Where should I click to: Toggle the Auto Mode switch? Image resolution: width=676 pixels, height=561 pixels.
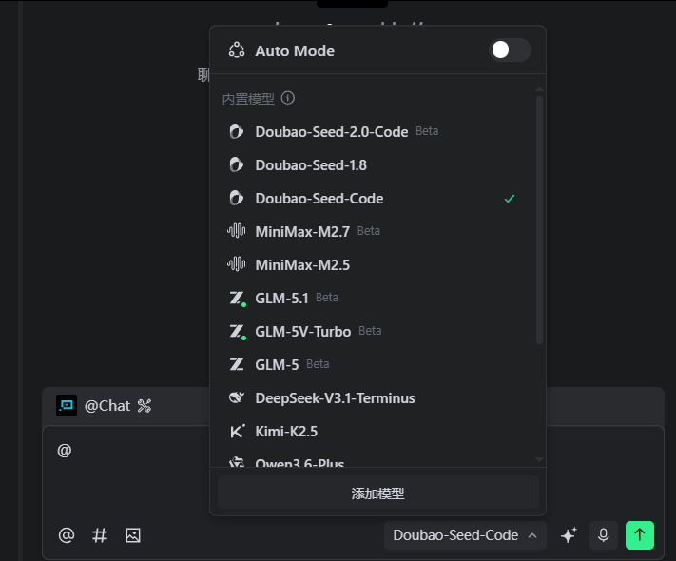pyautogui.click(x=510, y=50)
